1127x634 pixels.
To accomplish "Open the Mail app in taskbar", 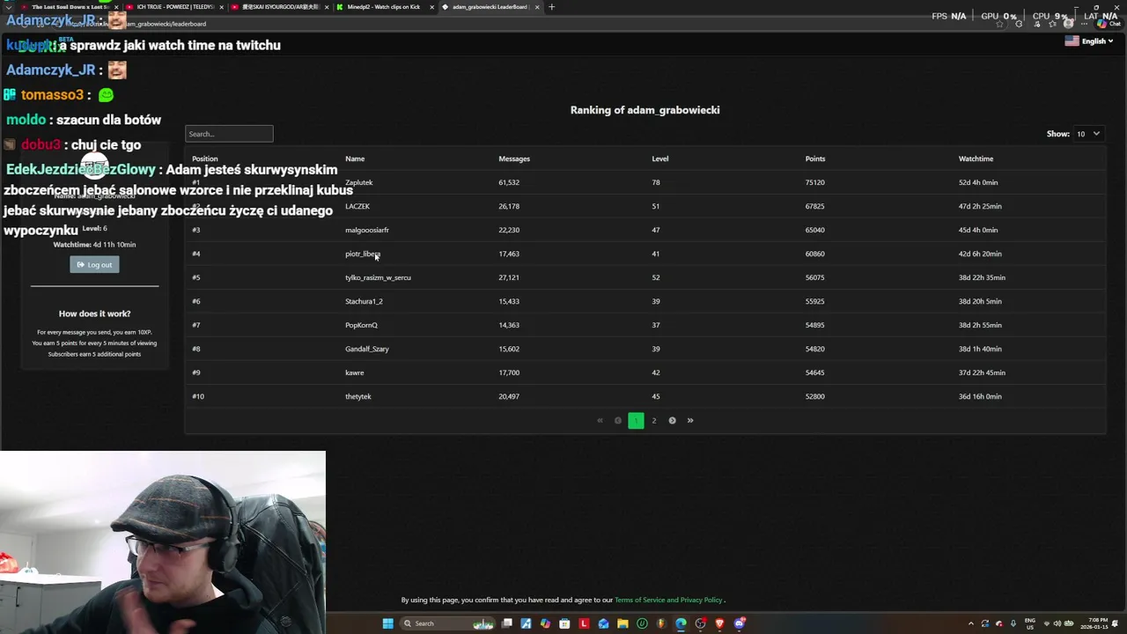I will (x=603, y=623).
